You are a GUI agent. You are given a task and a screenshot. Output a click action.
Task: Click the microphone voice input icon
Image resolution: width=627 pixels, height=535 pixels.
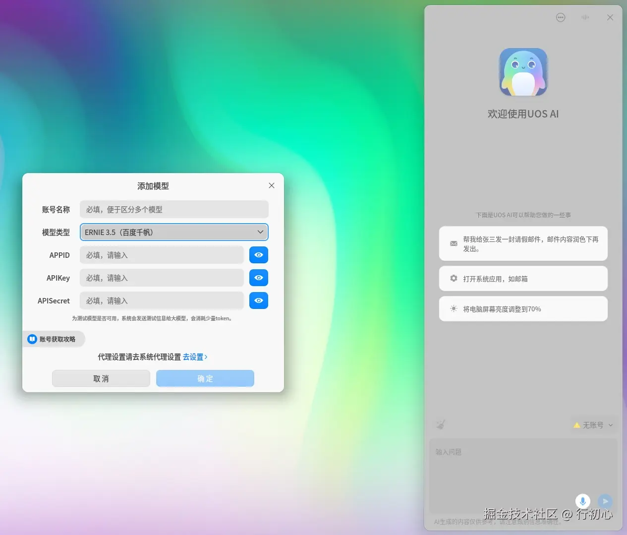pos(583,501)
